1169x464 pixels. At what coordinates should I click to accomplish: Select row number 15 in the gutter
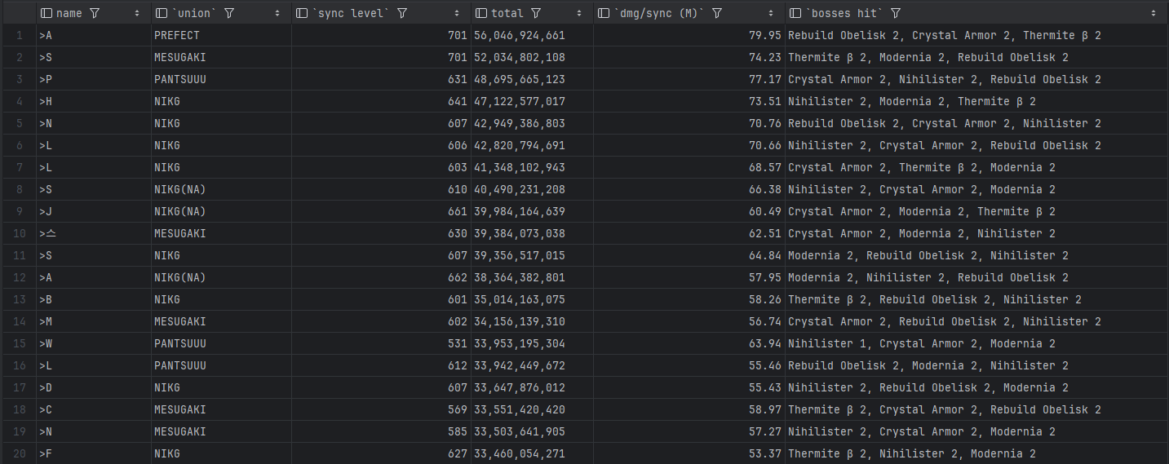(x=18, y=343)
